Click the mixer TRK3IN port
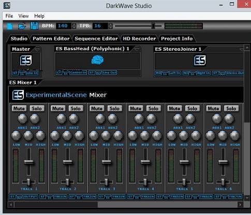Screen dimensions: 251x215 pyautogui.click(x=119, y=196)
